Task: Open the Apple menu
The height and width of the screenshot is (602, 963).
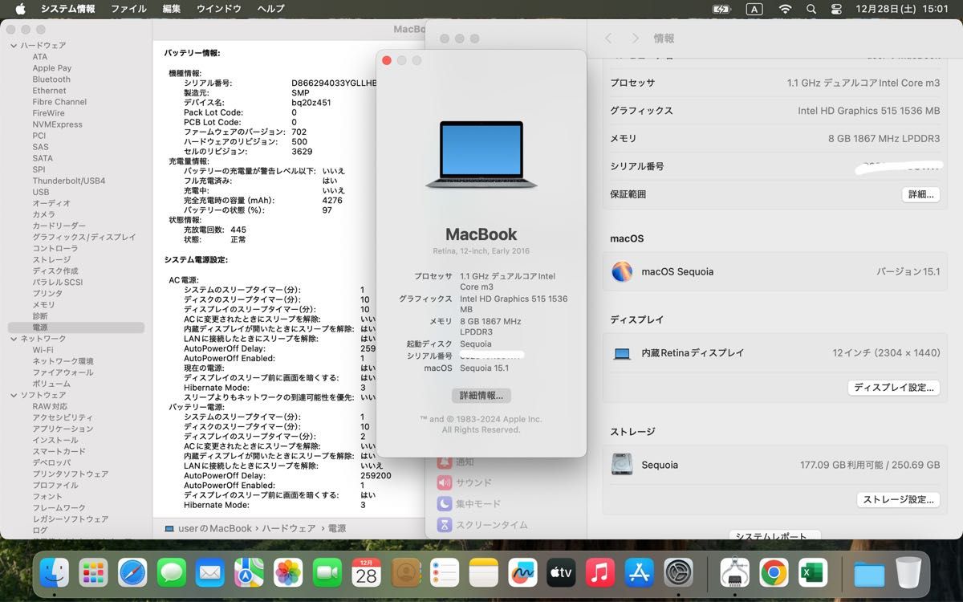Action: tap(20, 9)
